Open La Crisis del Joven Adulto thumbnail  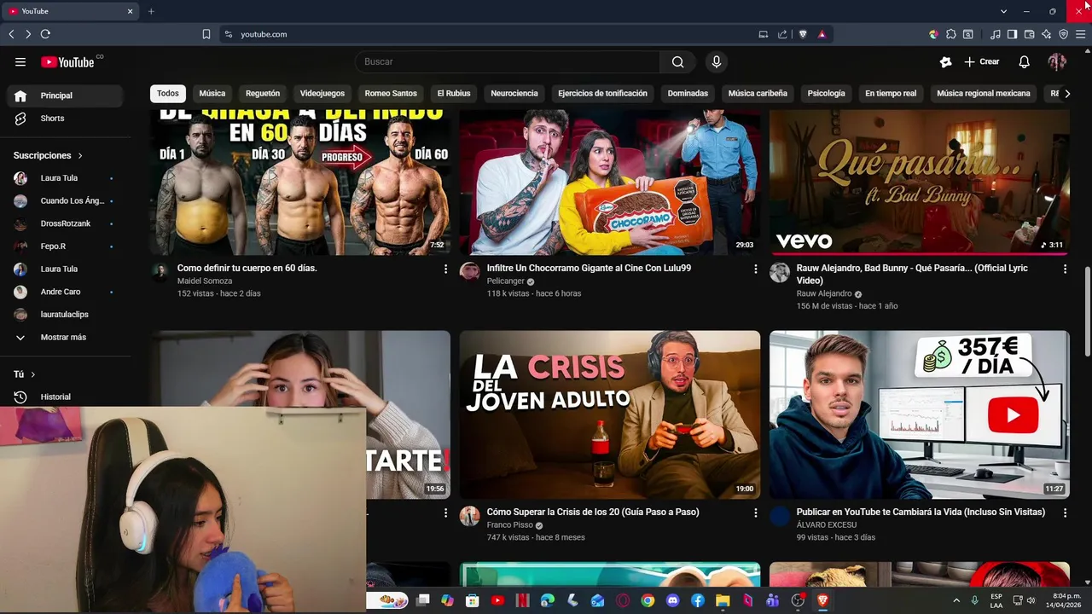point(610,415)
